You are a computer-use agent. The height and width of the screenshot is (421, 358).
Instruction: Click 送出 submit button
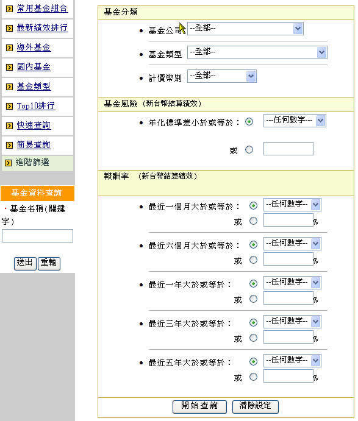25,263
